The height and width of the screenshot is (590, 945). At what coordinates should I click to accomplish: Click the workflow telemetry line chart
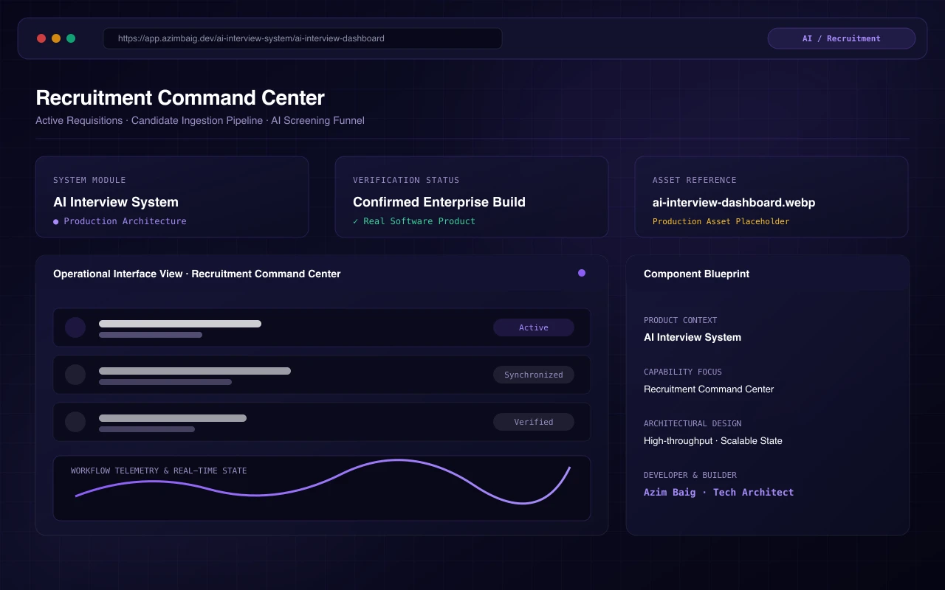323,482
